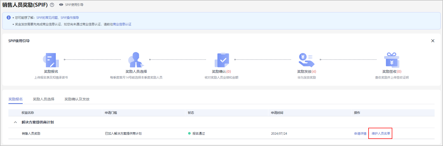Click the 申请时间 column header
This screenshot has height=146, width=443.
(x=277, y=113)
